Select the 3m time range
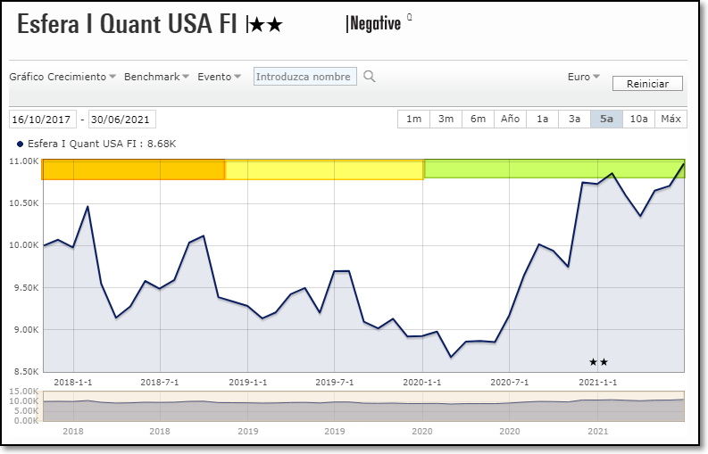The width and height of the screenshot is (708, 454). coord(446,120)
